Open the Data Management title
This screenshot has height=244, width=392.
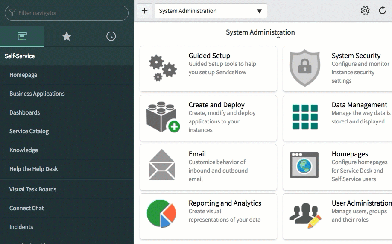[359, 105]
